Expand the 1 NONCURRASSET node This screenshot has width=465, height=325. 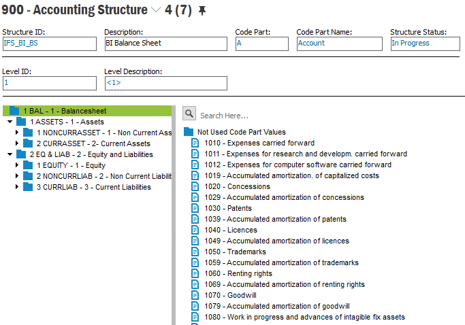coord(18,133)
